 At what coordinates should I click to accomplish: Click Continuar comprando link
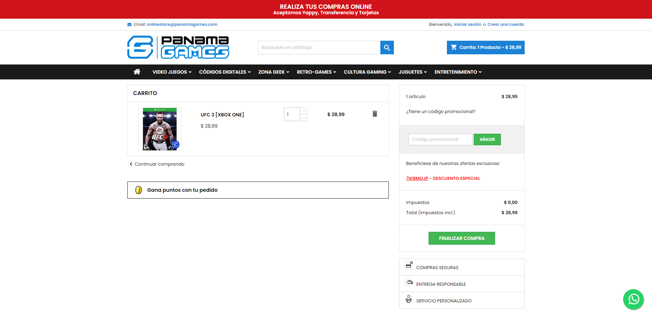(157, 164)
